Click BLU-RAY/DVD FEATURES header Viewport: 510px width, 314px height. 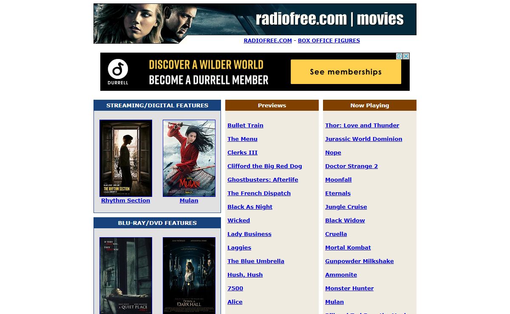[157, 223]
